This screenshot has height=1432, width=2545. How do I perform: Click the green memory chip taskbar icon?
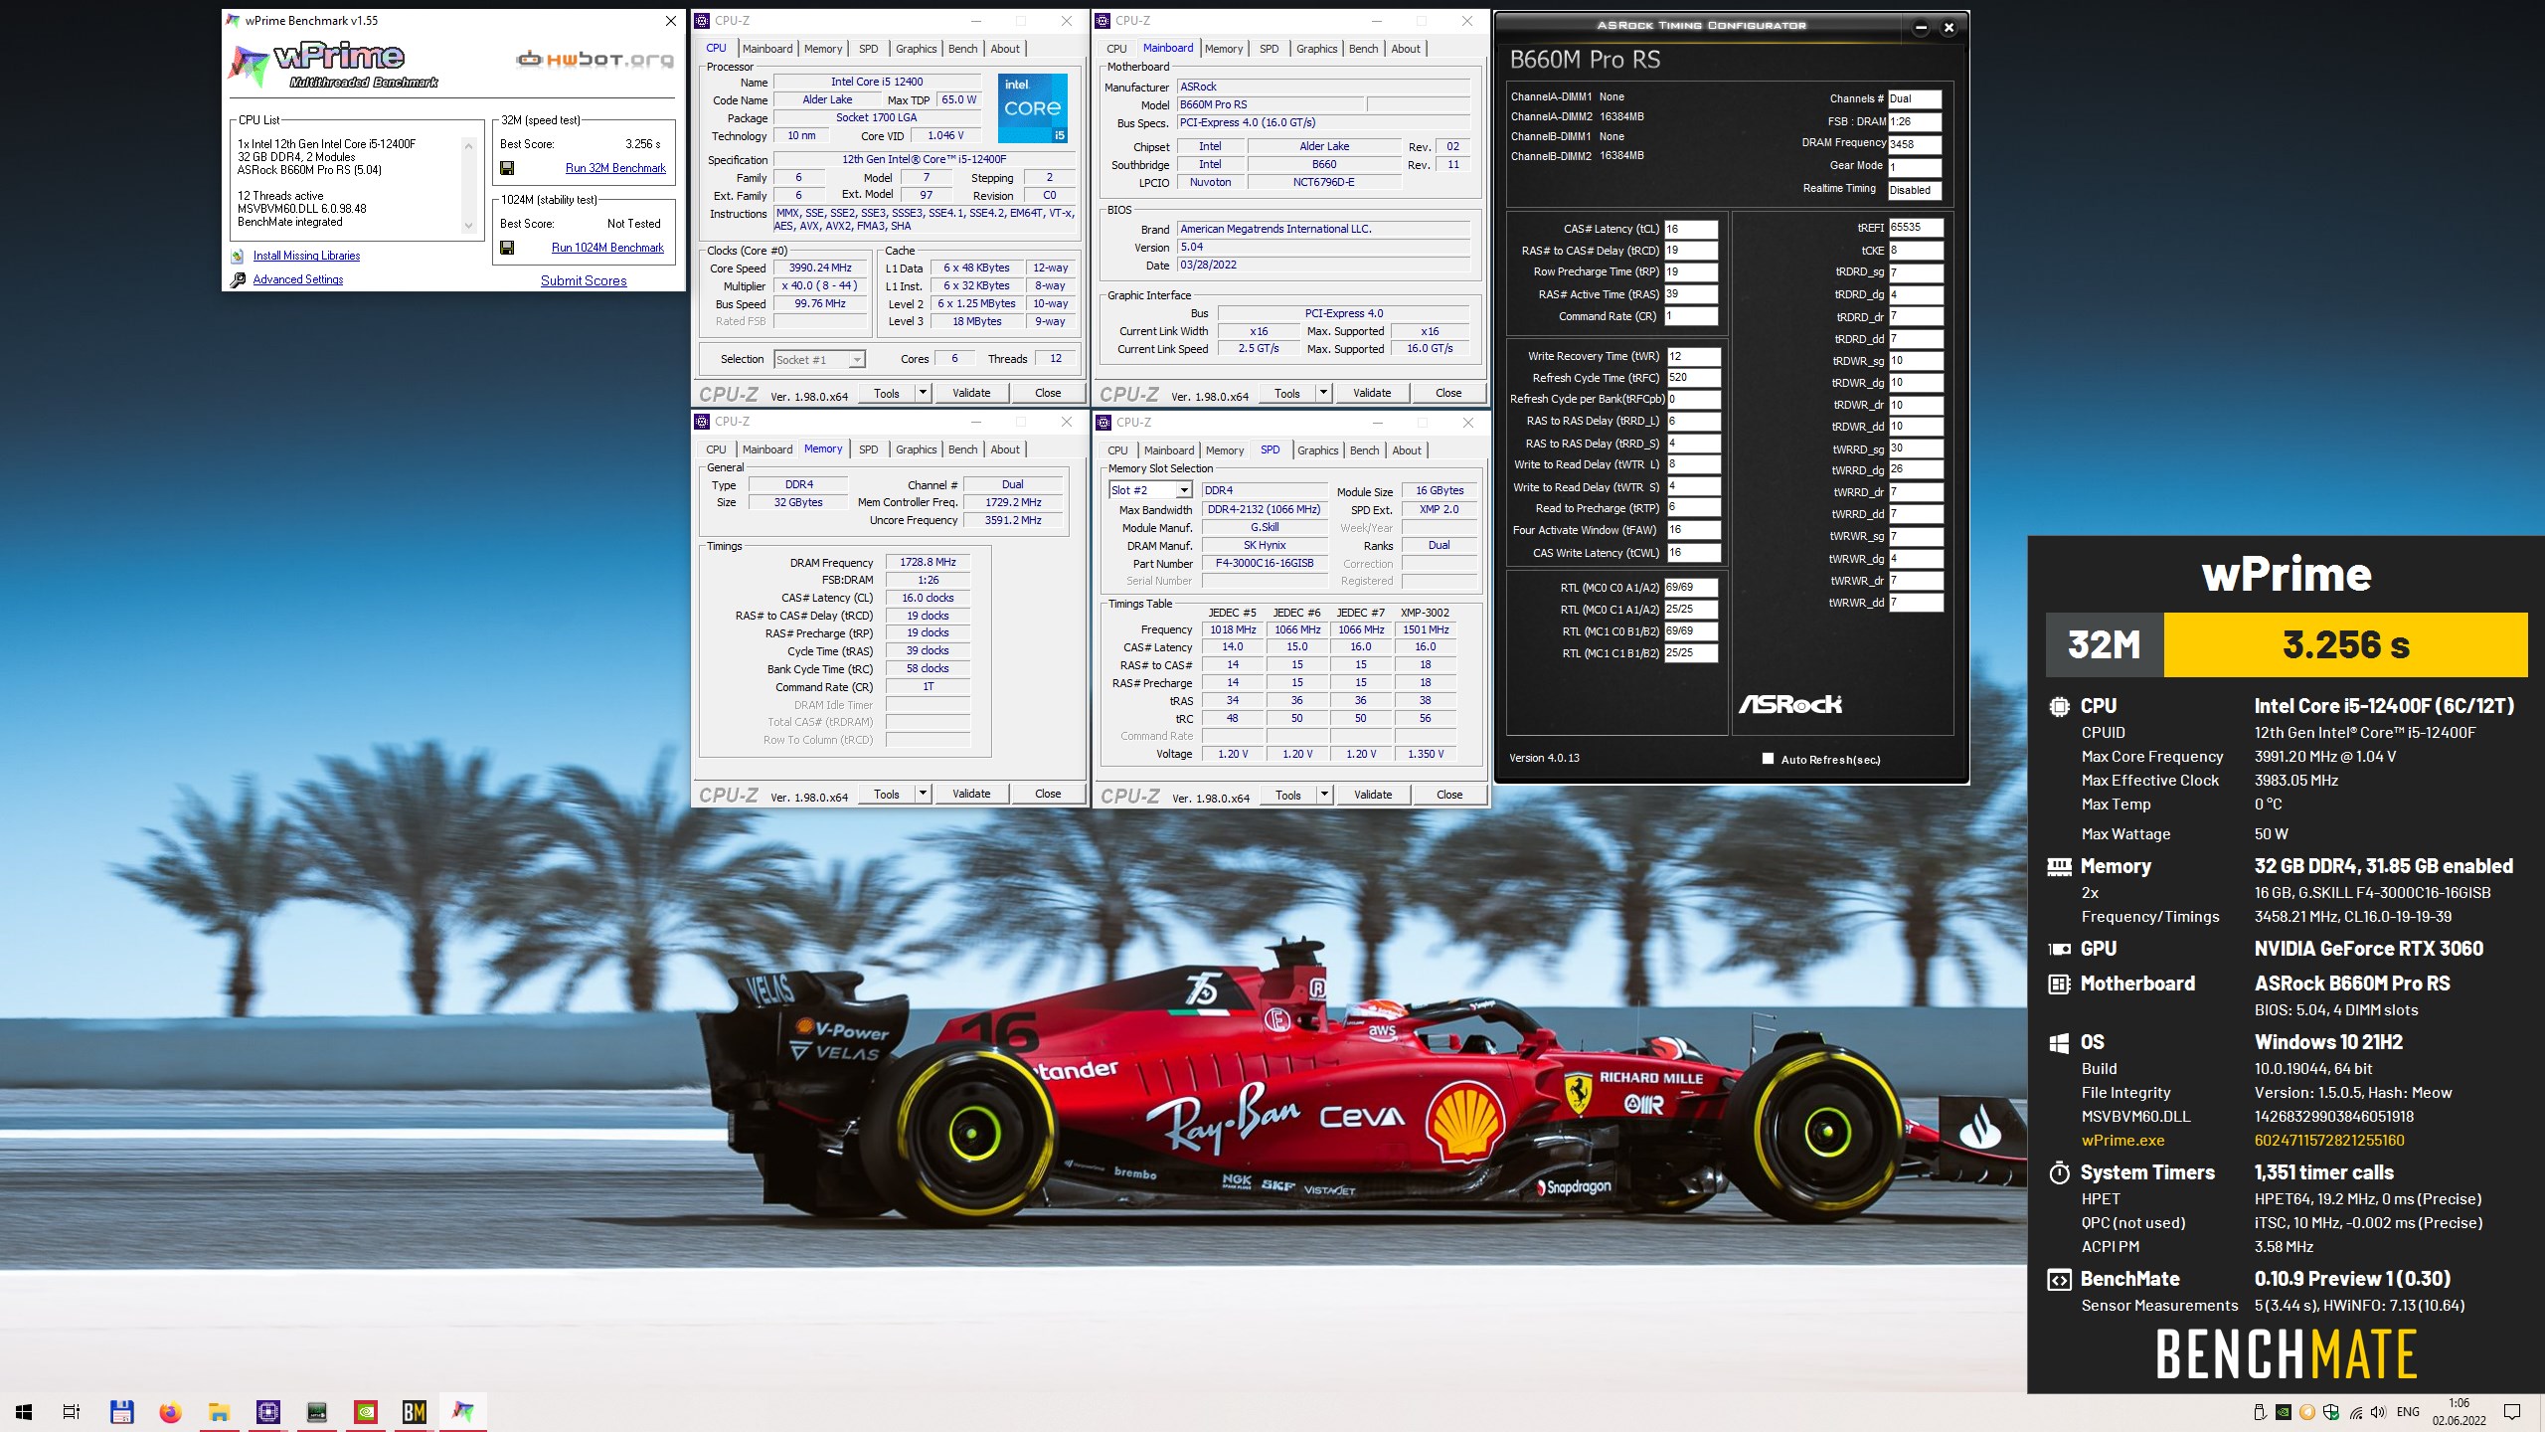click(317, 1411)
